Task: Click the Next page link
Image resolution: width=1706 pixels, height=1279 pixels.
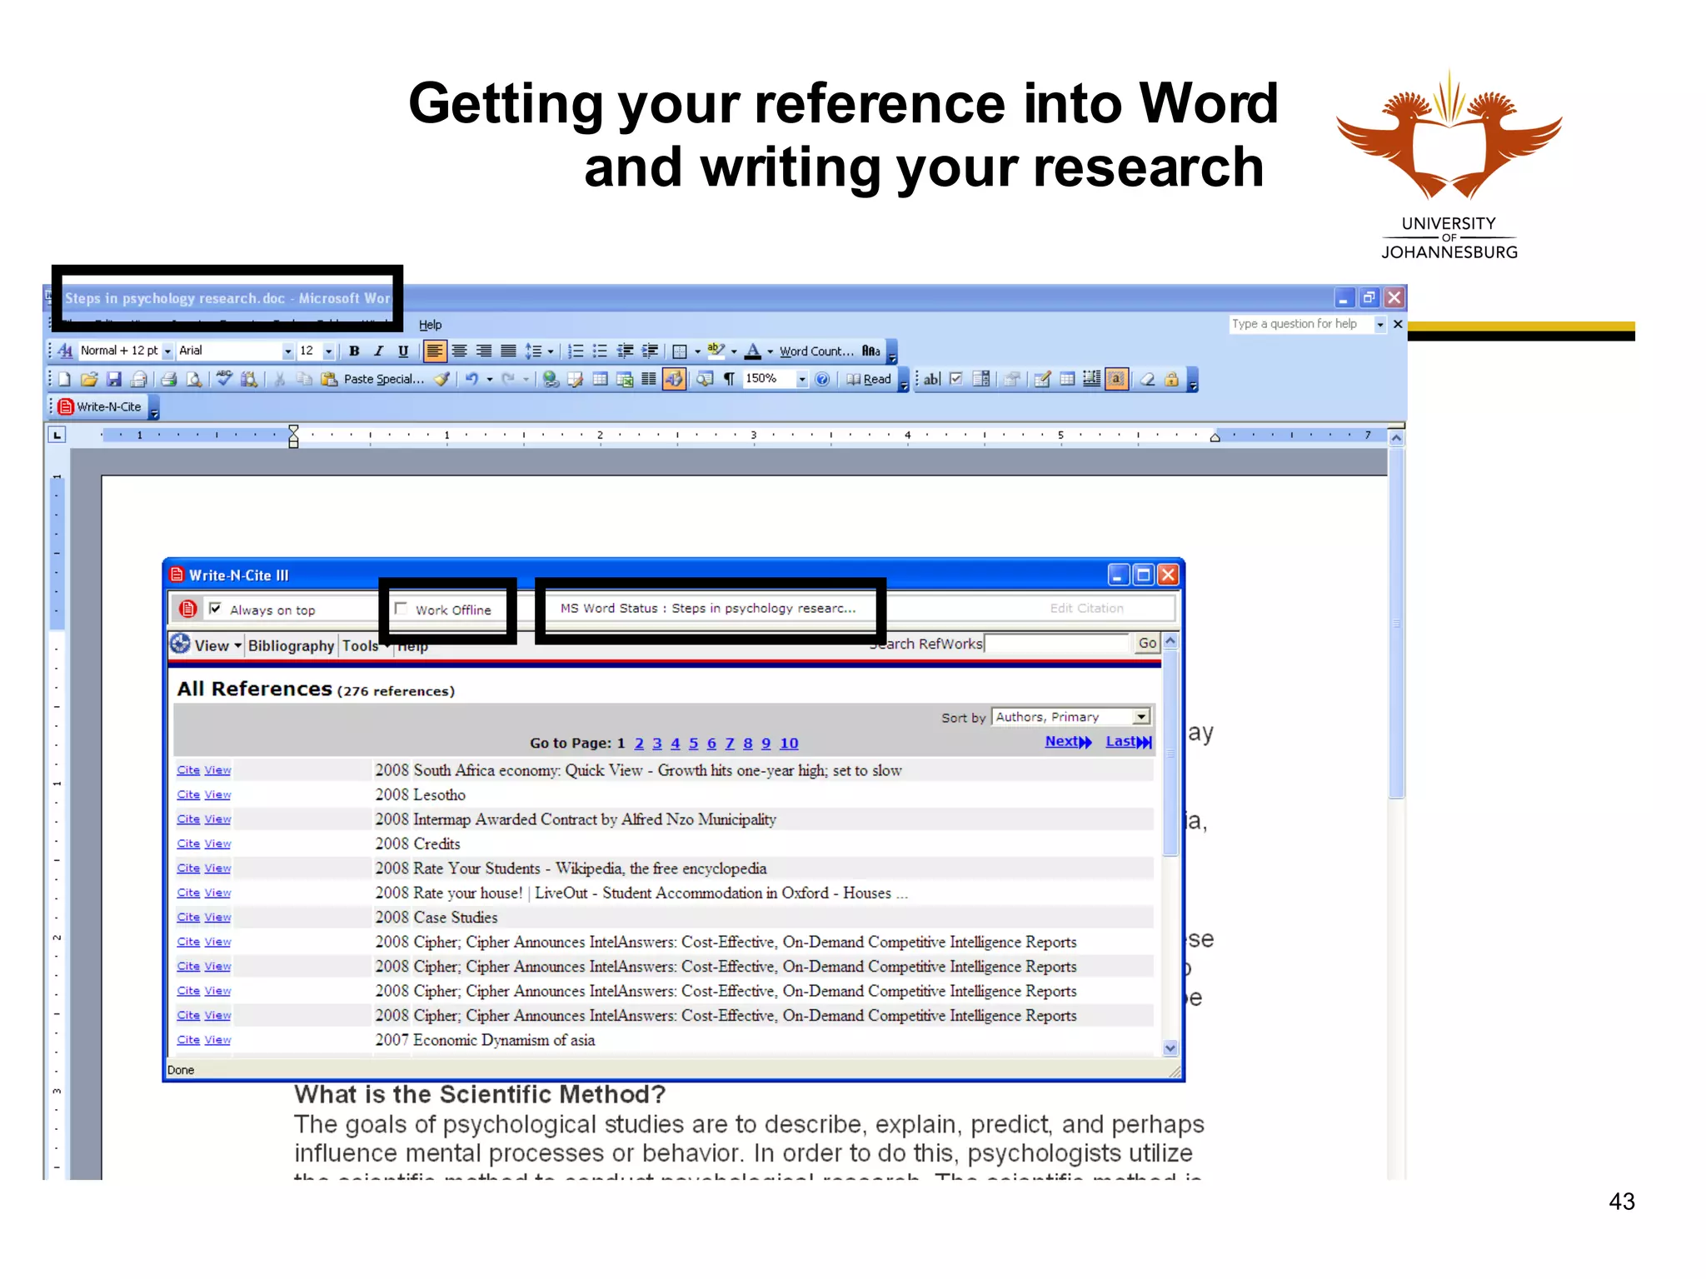Action: 1068,742
